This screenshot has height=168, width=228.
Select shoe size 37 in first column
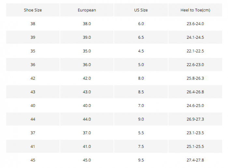pos(33,133)
